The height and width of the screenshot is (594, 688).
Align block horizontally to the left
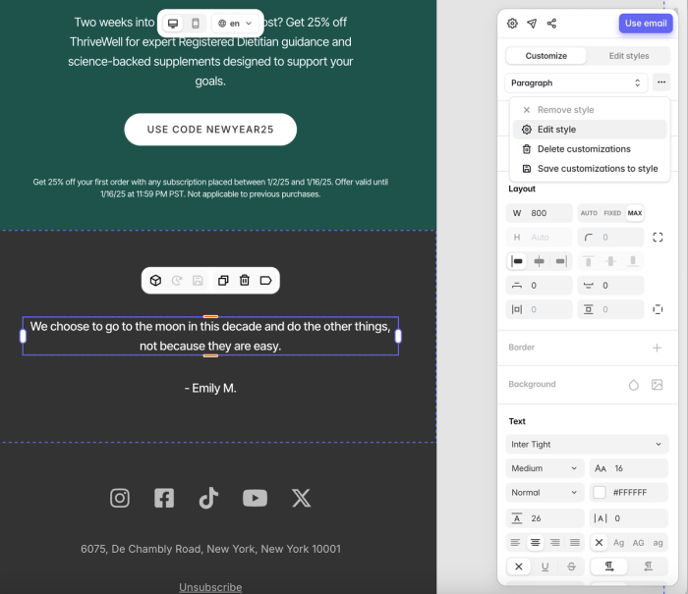point(517,261)
